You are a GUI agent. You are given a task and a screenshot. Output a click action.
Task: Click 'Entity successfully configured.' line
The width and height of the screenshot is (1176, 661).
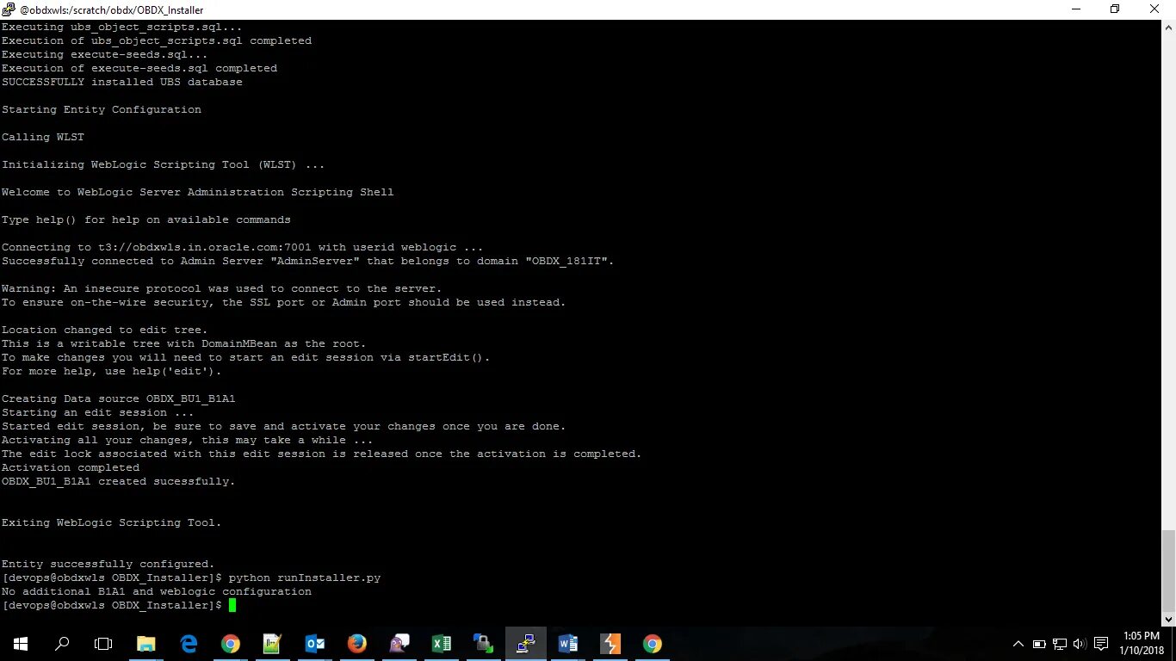click(x=108, y=564)
